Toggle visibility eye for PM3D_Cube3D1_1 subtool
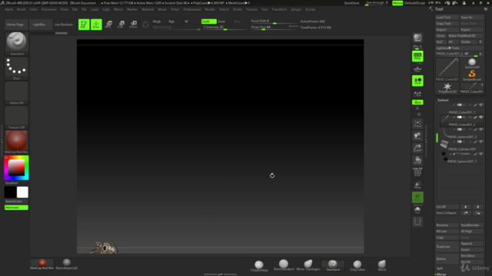Viewport: 492px width, 276px height. tap(480, 105)
